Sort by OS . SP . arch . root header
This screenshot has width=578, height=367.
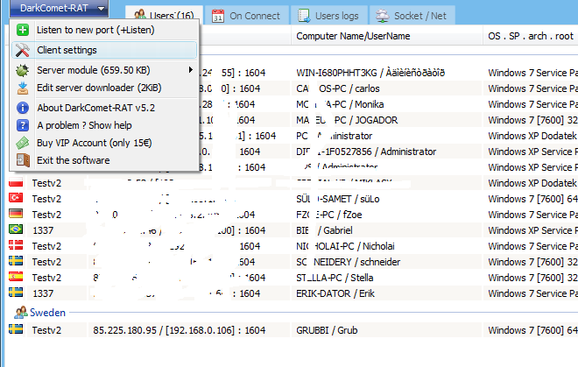(531, 36)
